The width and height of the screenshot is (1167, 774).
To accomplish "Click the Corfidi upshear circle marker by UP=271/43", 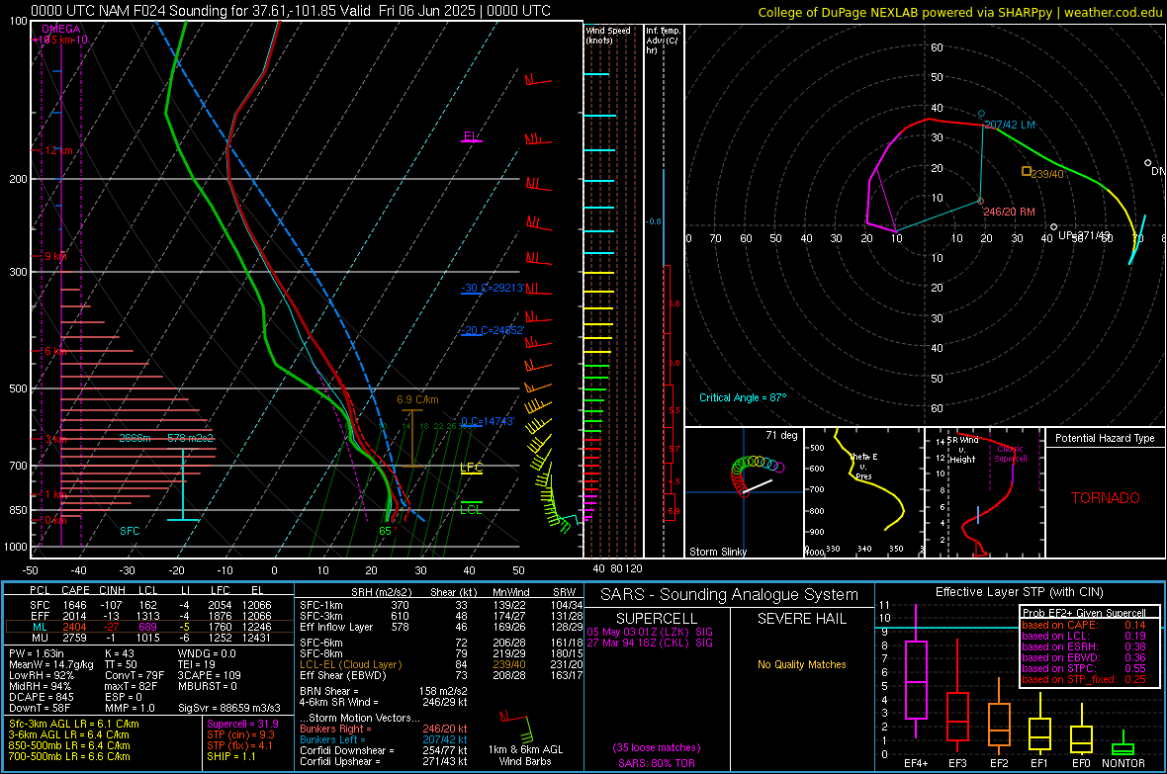I will pyautogui.click(x=1053, y=227).
